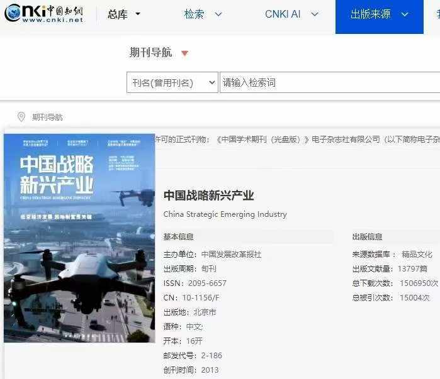Expand the 检索 menu chevron
The height and width of the screenshot is (379, 440).
(218, 14)
